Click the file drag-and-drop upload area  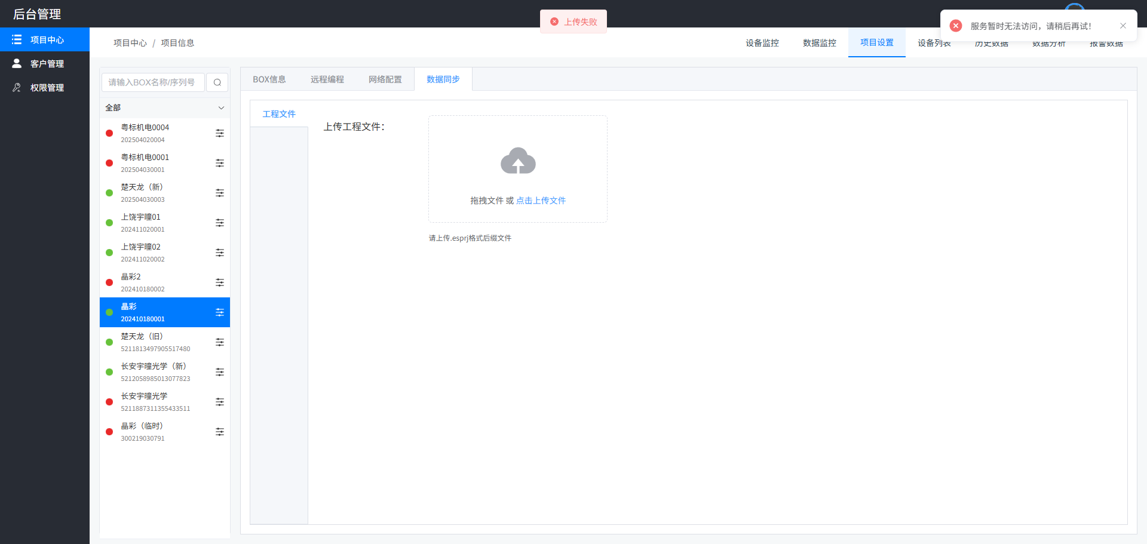(518, 169)
